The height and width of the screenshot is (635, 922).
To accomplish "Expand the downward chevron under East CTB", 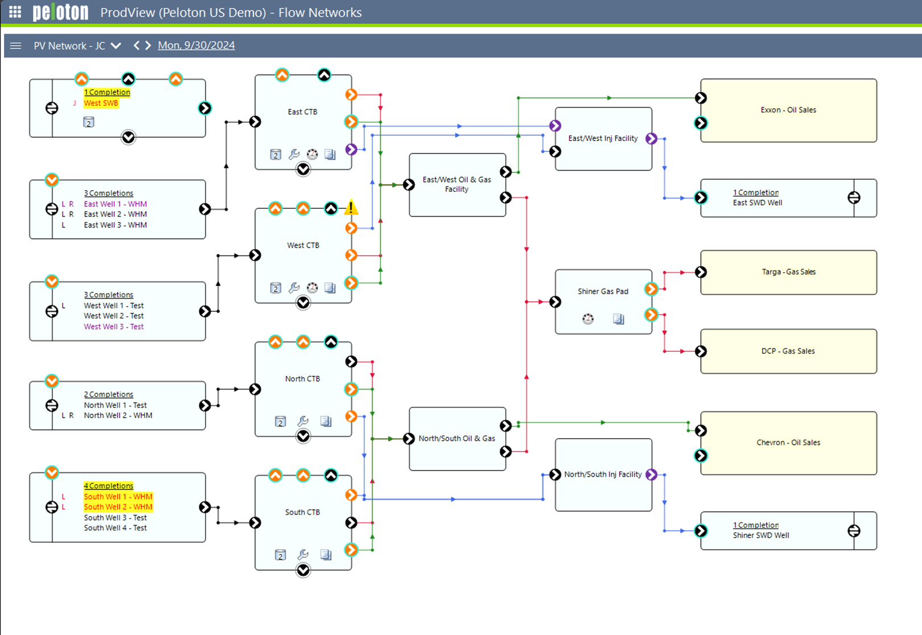I will pos(303,170).
